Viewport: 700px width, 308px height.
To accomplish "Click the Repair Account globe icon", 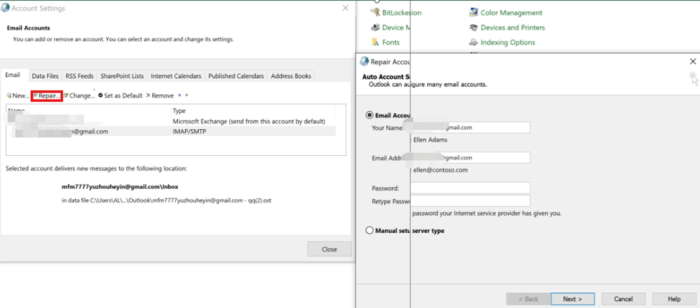I will point(364,62).
